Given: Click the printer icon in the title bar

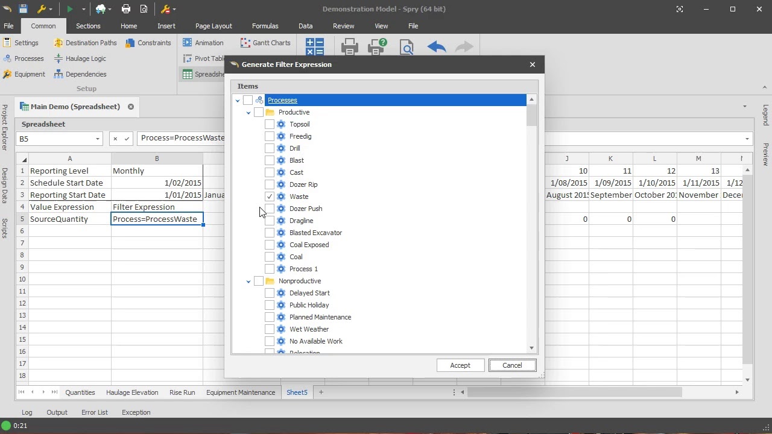Looking at the screenshot, I should coord(126,9).
